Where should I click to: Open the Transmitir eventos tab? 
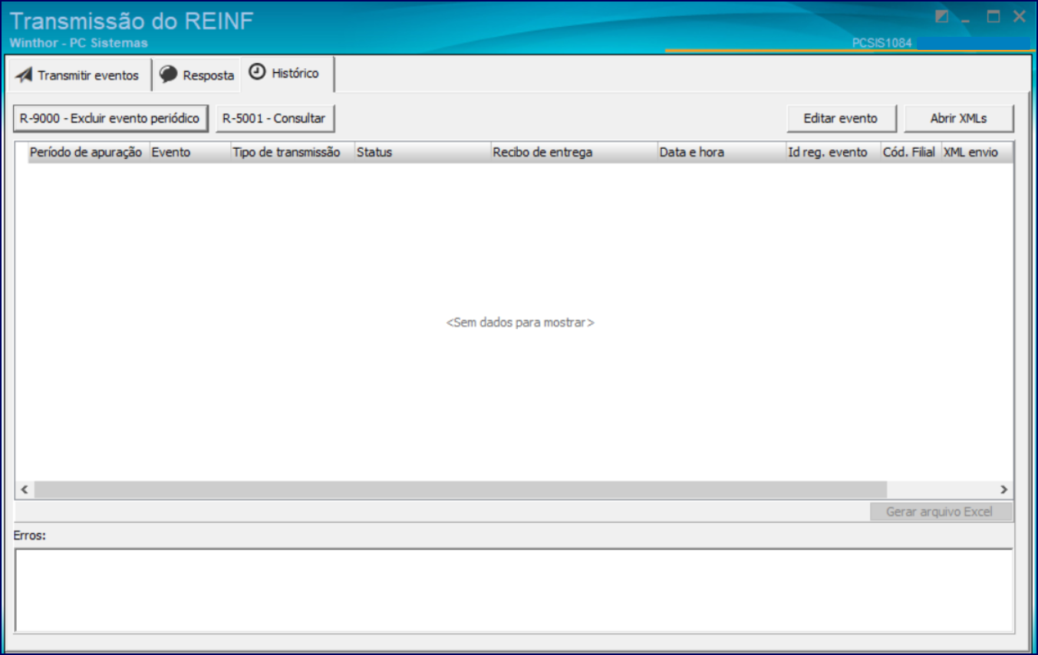coord(78,75)
